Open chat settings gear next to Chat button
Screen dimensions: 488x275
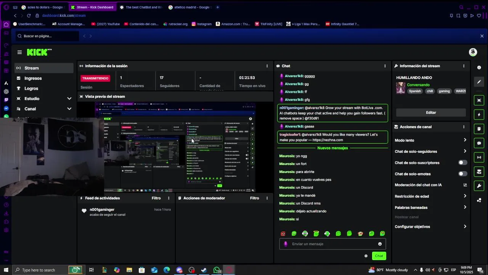click(366, 256)
